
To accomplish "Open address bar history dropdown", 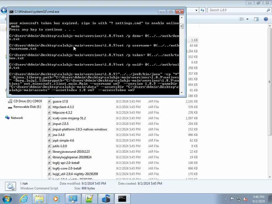I will pos(196,10).
